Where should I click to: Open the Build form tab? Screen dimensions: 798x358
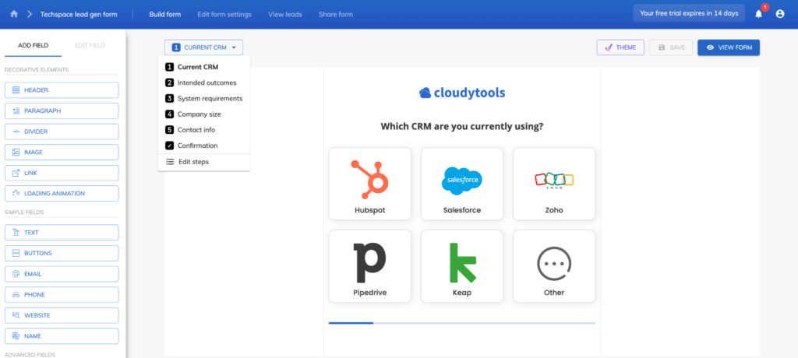[165, 14]
